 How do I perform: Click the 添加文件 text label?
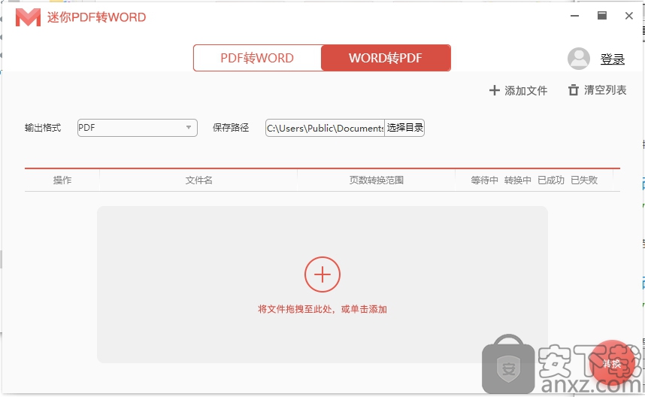525,90
